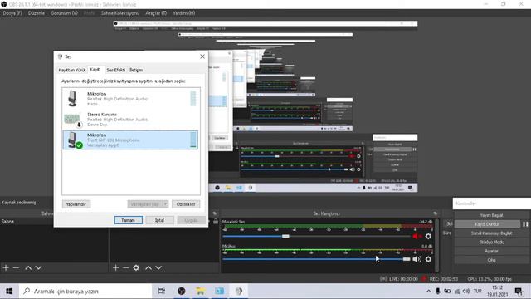
Task: Unmute the red Masaüstü Ses speaker icon
Action: (417, 236)
